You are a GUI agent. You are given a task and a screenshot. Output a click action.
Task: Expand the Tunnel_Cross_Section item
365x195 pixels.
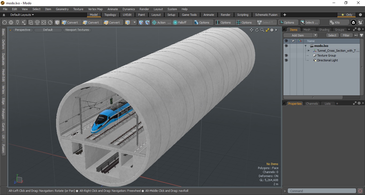pyautogui.click(x=309, y=51)
